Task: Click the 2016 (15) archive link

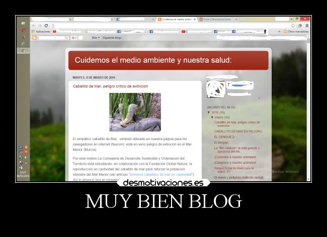Action: 218,112
